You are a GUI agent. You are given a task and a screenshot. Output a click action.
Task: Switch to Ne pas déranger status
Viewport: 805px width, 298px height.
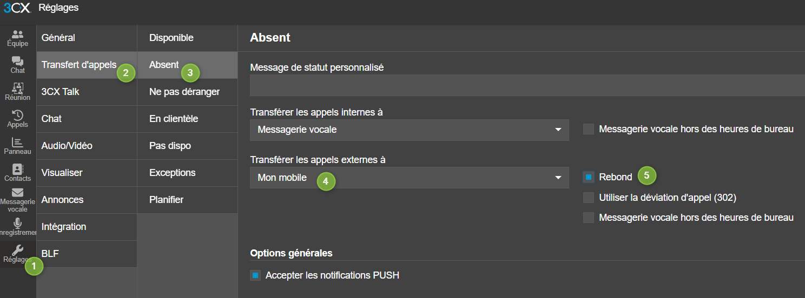[x=184, y=92]
